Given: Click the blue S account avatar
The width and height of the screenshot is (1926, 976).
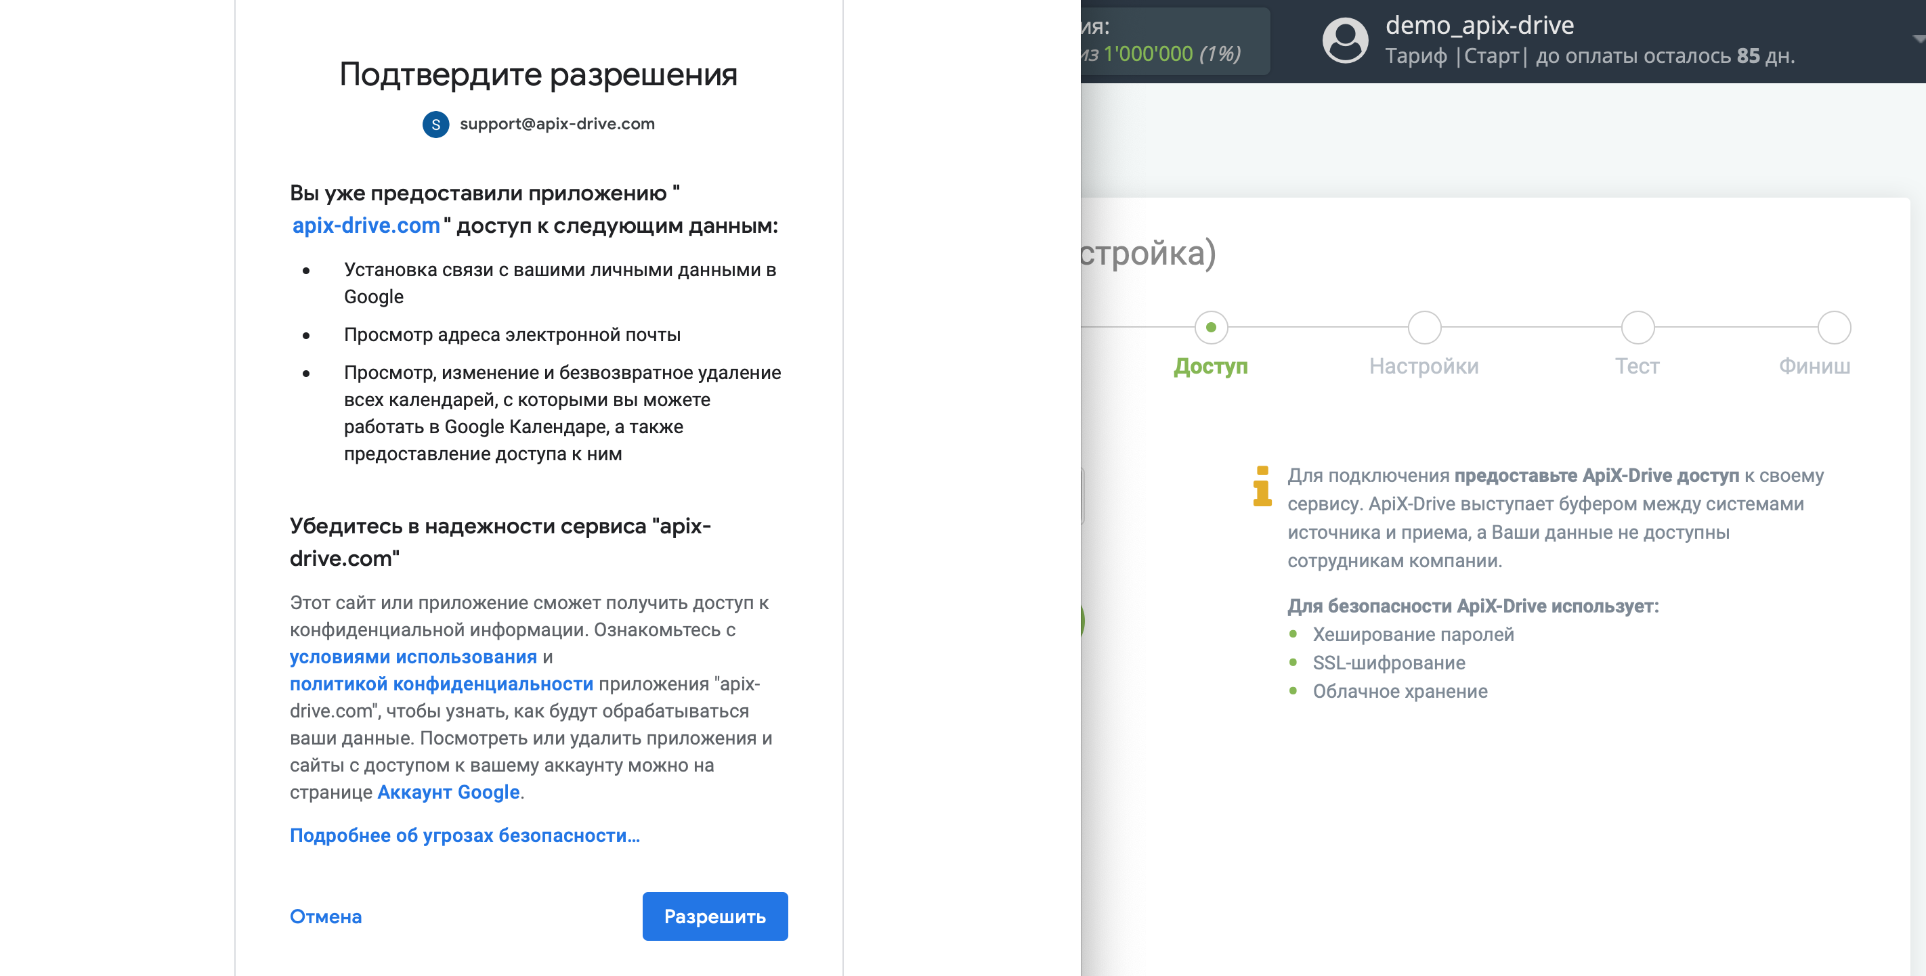Looking at the screenshot, I should pyautogui.click(x=436, y=124).
